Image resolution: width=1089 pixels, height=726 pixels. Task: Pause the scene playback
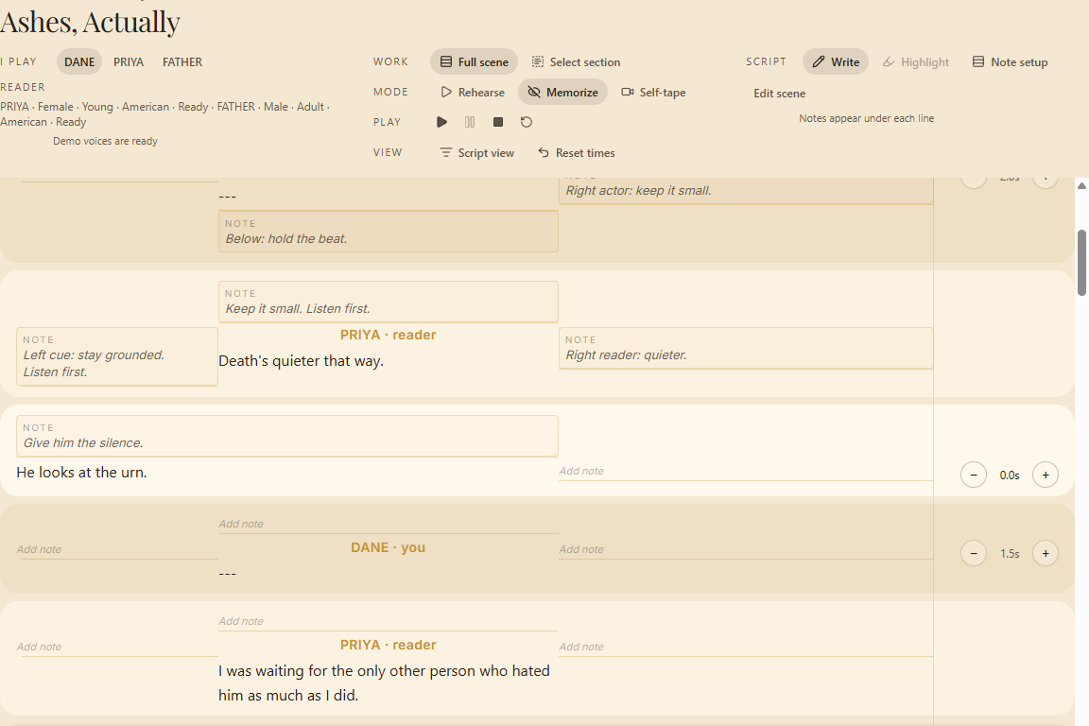(470, 122)
